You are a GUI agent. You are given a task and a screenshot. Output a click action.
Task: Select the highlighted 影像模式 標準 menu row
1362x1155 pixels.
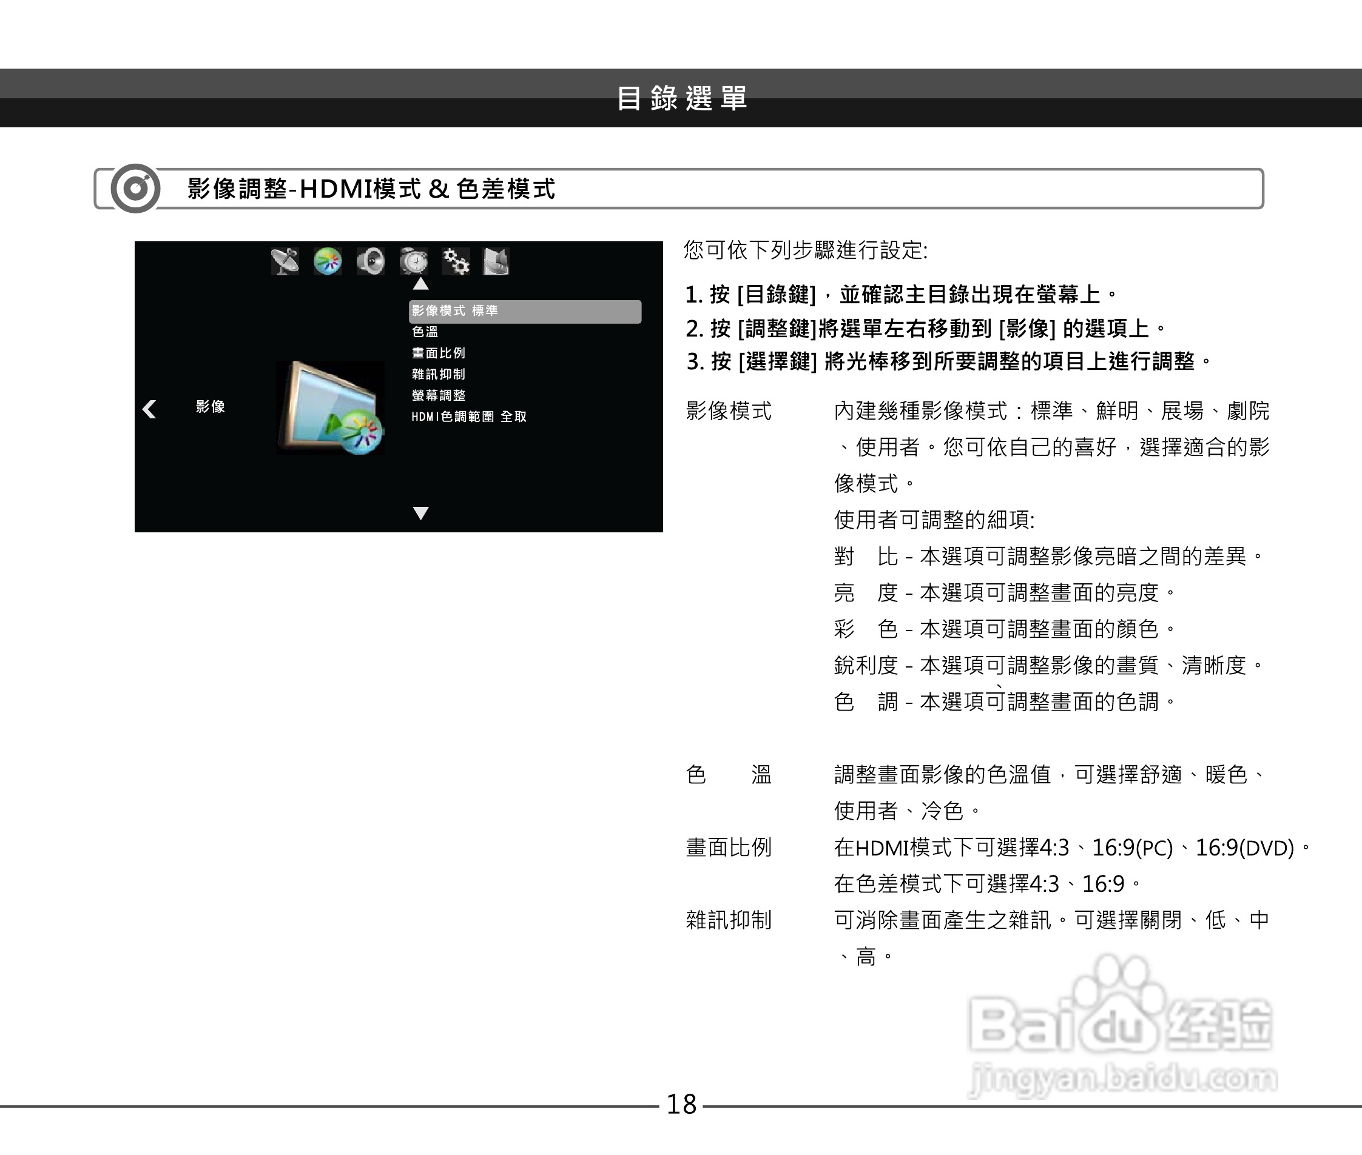pos(524,311)
